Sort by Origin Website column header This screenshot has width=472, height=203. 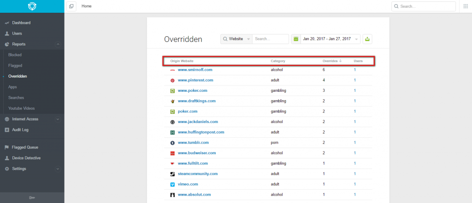tap(182, 61)
